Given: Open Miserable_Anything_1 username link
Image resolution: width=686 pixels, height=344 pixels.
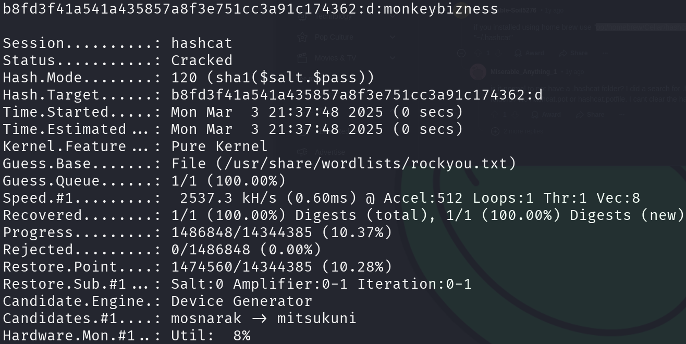Looking at the screenshot, I should point(523,72).
